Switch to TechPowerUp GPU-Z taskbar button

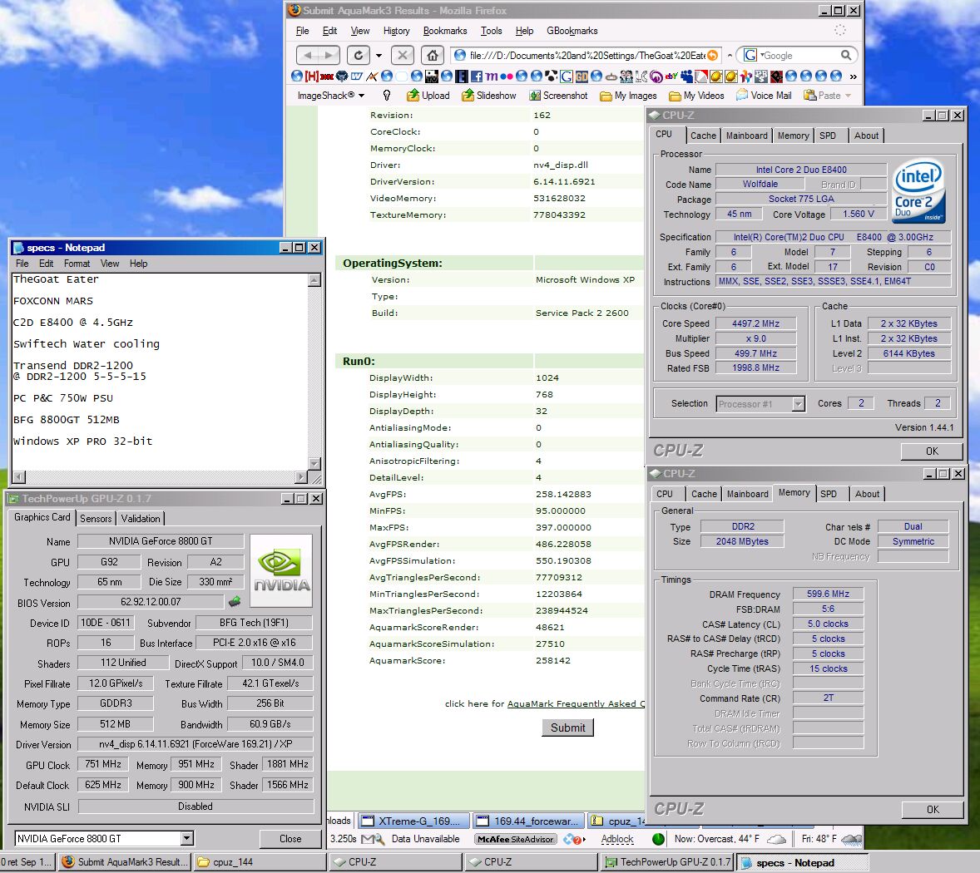[x=669, y=862]
